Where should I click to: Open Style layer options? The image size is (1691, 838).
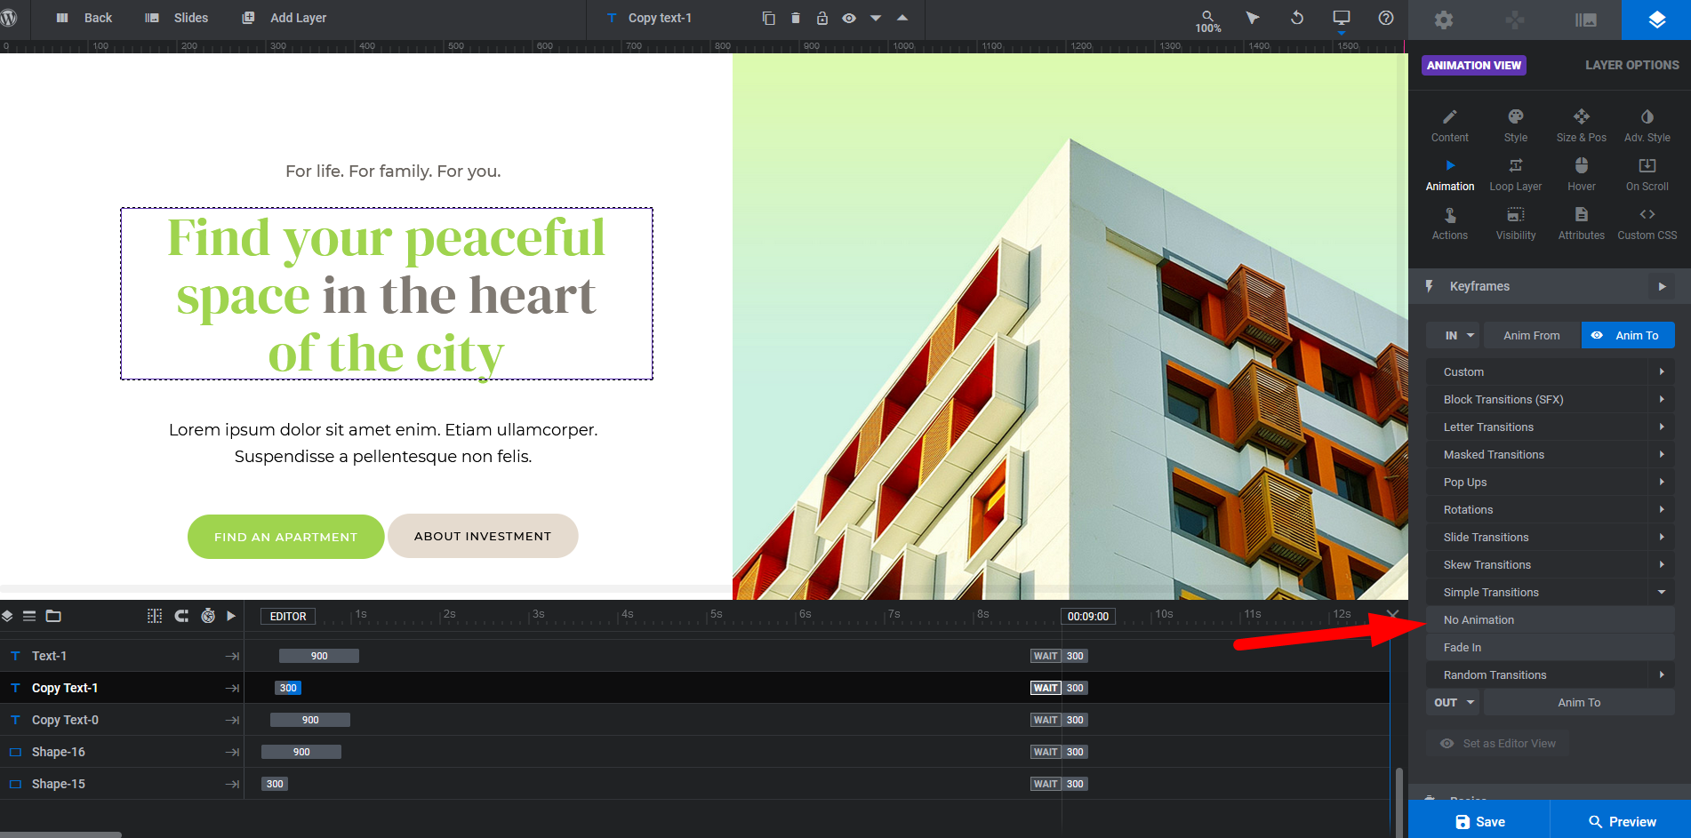click(1516, 126)
